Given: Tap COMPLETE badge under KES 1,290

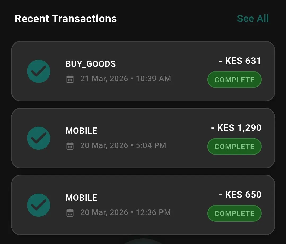Looking at the screenshot, I should (234, 147).
